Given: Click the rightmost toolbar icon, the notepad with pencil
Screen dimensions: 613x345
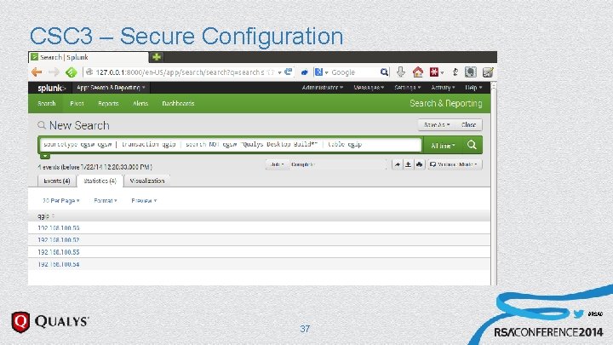Looking at the screenshot, I should point(488,72).
